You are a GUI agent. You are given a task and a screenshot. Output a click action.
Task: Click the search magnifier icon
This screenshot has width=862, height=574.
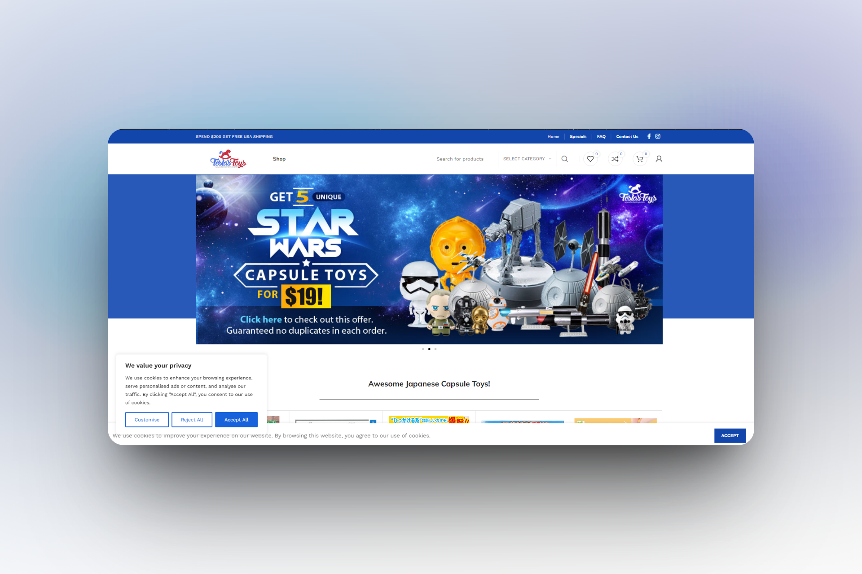(x=565, y=159)
